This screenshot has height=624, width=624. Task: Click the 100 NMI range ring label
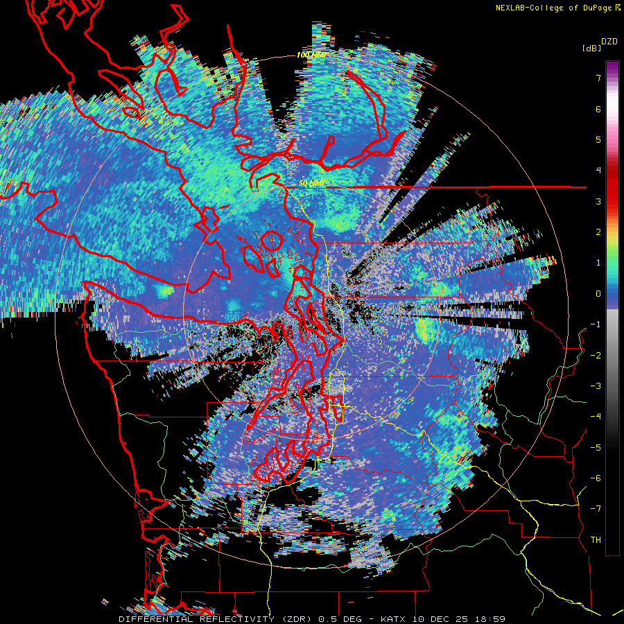coord(311,55)
